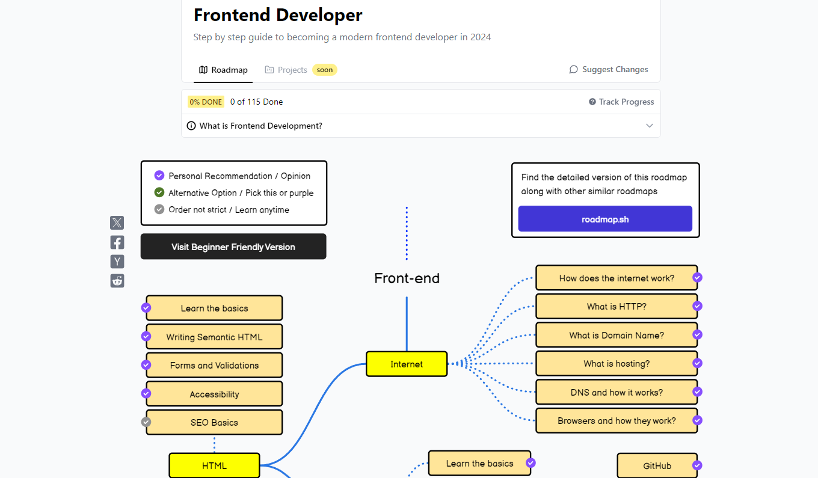The width and height of the screenshot is (818, 478).
Task: Click purple check icon in legend
Action: [x=159, y=176]
